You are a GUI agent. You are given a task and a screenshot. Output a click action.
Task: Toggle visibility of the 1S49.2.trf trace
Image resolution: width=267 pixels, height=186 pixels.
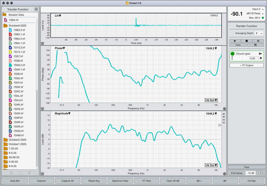[10, 65]
